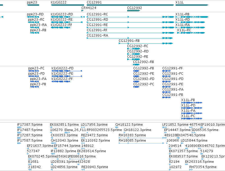
Task: Select protein l(1)G0222-PF
Action: tap(61, 82)
